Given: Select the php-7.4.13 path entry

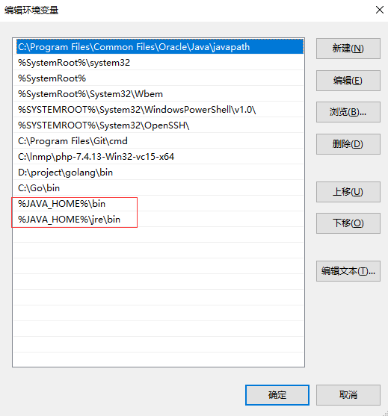Looking at the screenshot, I should [158, 157].
